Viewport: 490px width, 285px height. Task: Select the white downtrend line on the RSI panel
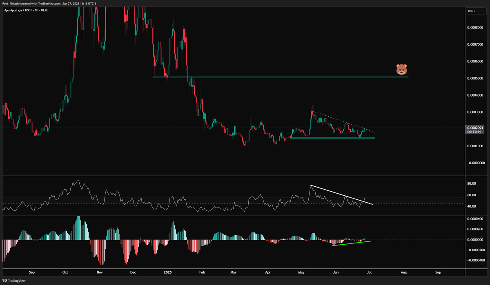click(x=341, y=194)
